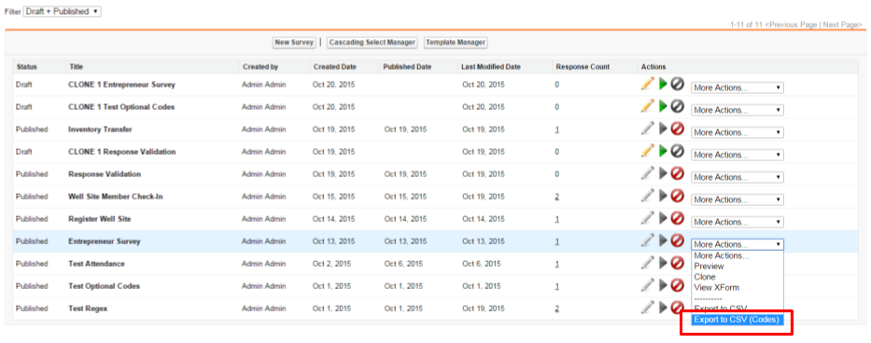Expand More Actions dropdown for Register Well Site
871x343 pixels.
[738, 222]
